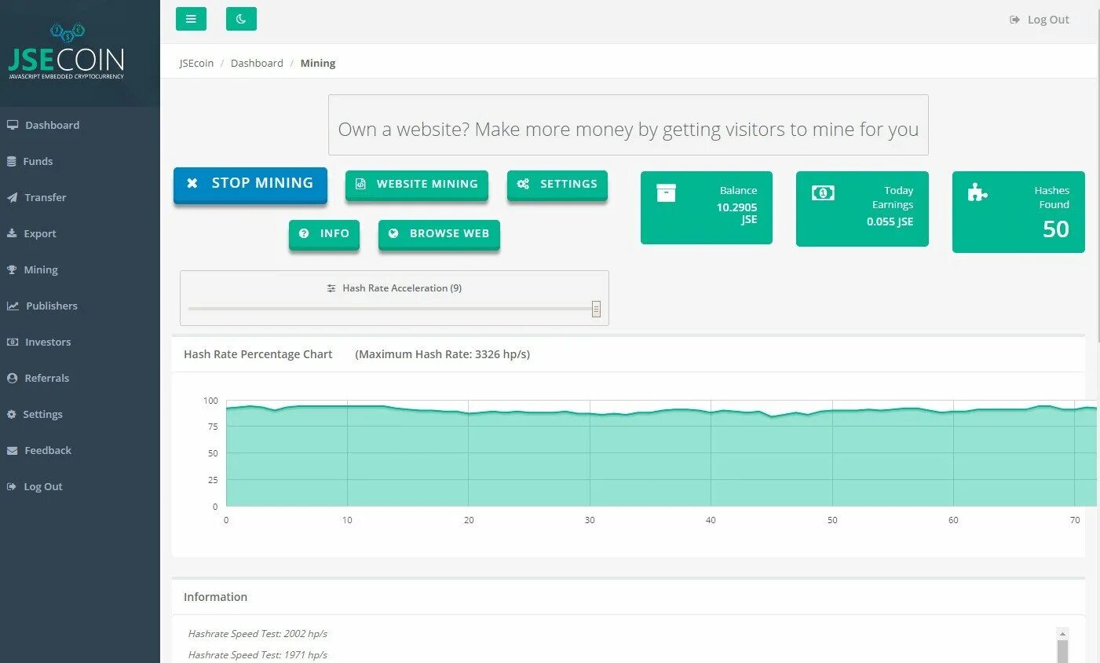Click the Info button
The width and height of the screenshot is (1100, 663).
324,234
